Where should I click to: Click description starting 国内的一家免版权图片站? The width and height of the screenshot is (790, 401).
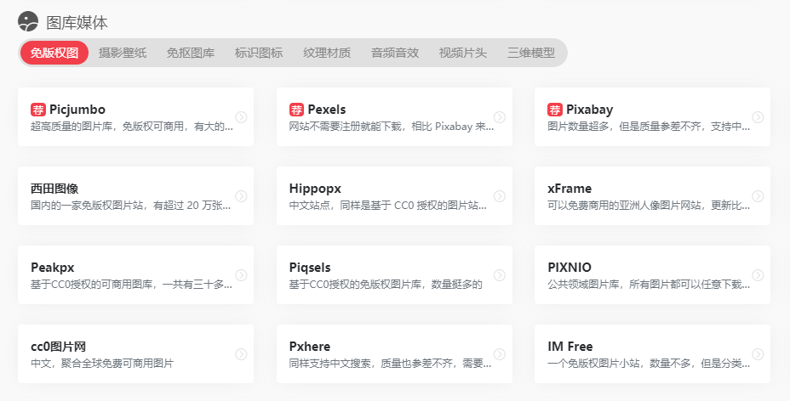pyautogui.click(x=131, y=206)
